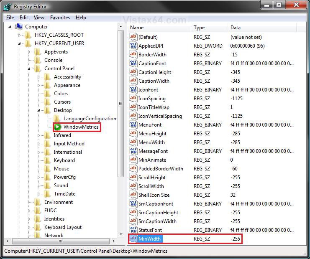Click the AppliedDPI DWORD value icon
This screenshot has width=310, height=259.
(133, 46)
